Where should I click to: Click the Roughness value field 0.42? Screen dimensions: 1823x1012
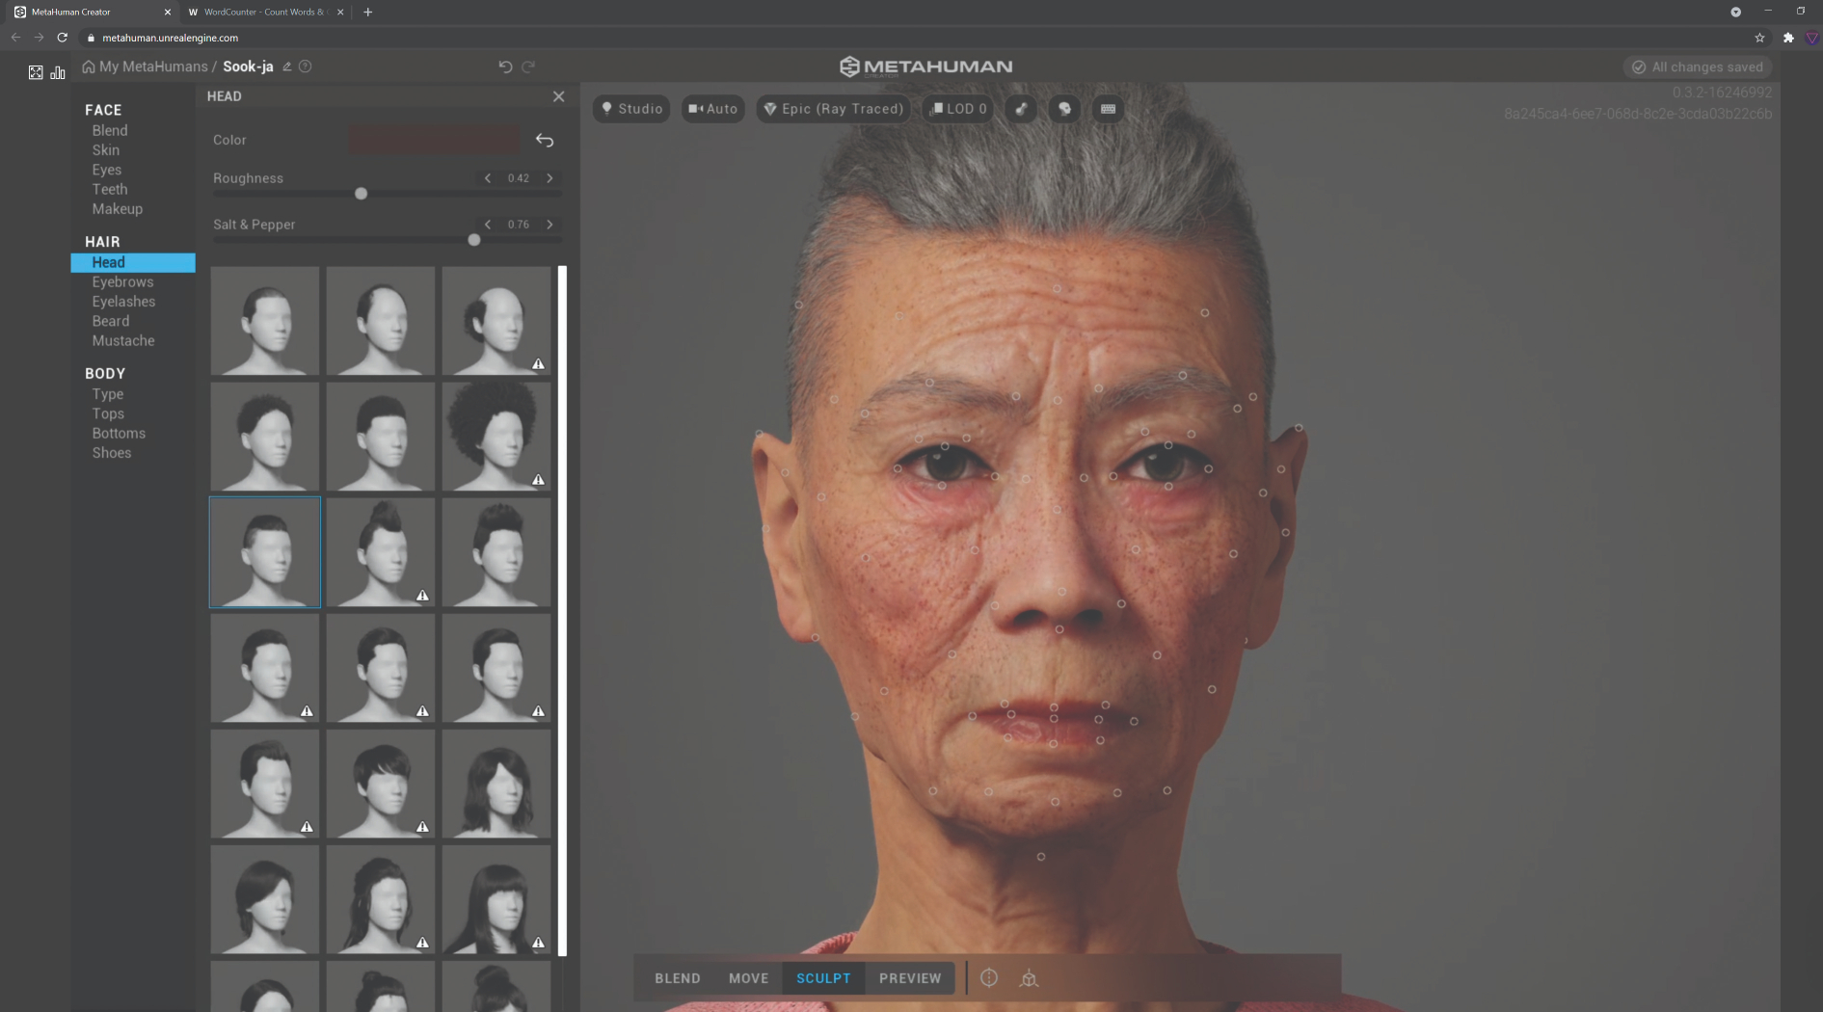[519, 178]
